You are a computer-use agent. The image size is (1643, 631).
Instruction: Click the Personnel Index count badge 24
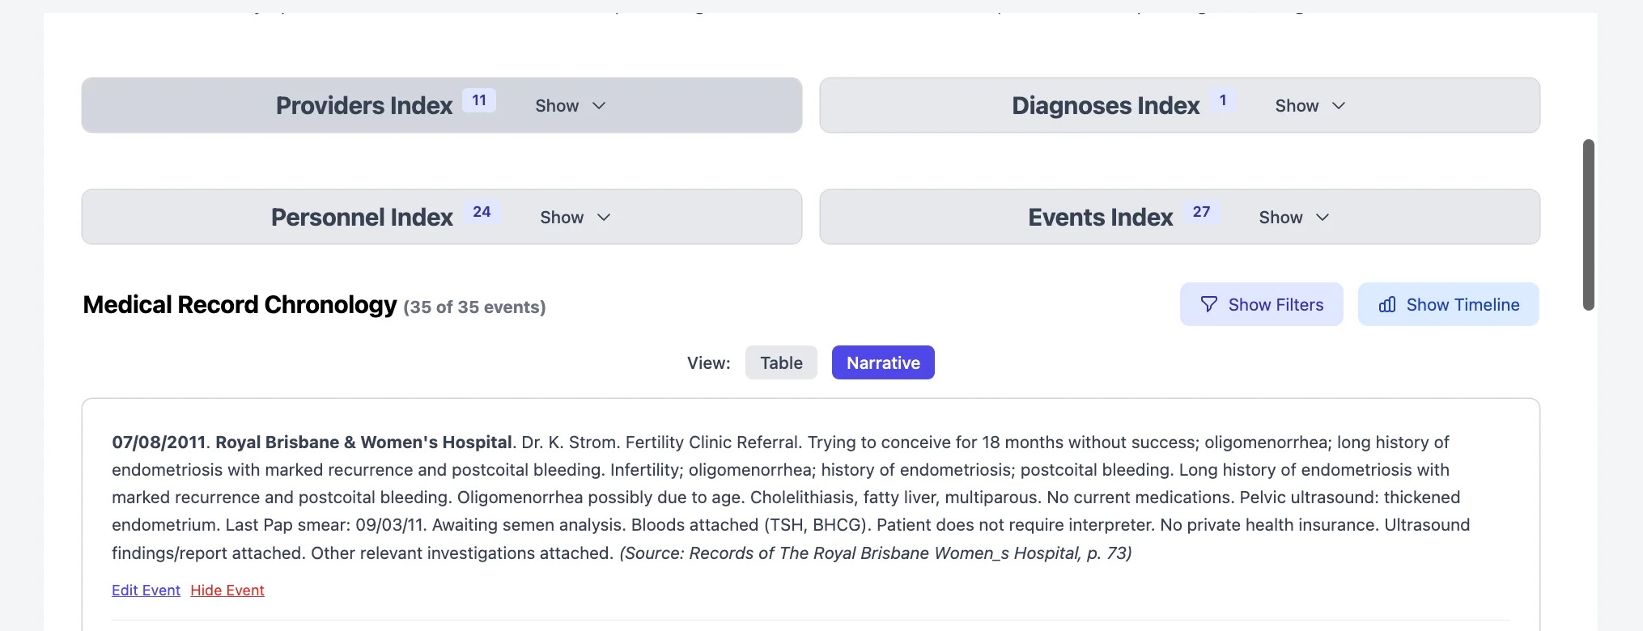pyautogui.click(x=482, y=212)
